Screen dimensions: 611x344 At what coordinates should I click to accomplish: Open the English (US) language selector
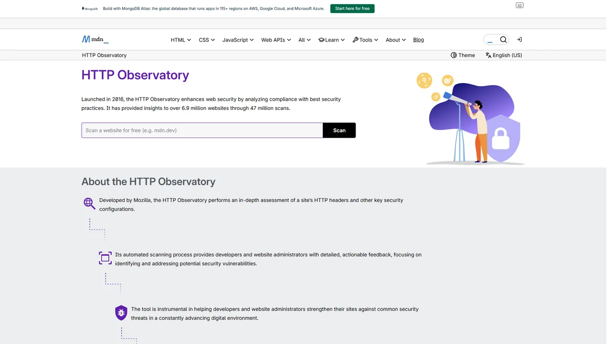tap(504, 55)
